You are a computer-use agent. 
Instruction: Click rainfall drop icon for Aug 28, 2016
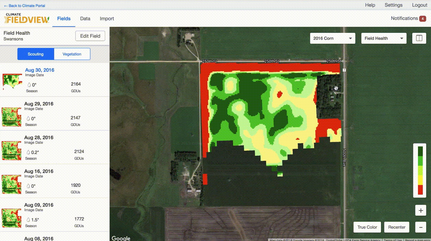coord(28,152)
